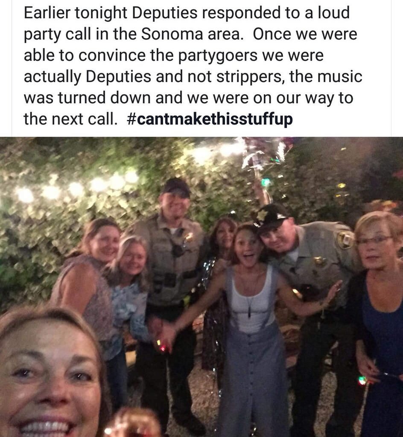Open the party group photo attachment
Image resolution: width=403 pixels, height=437 pixels.
pyautogui.click(x=201, y=287)
